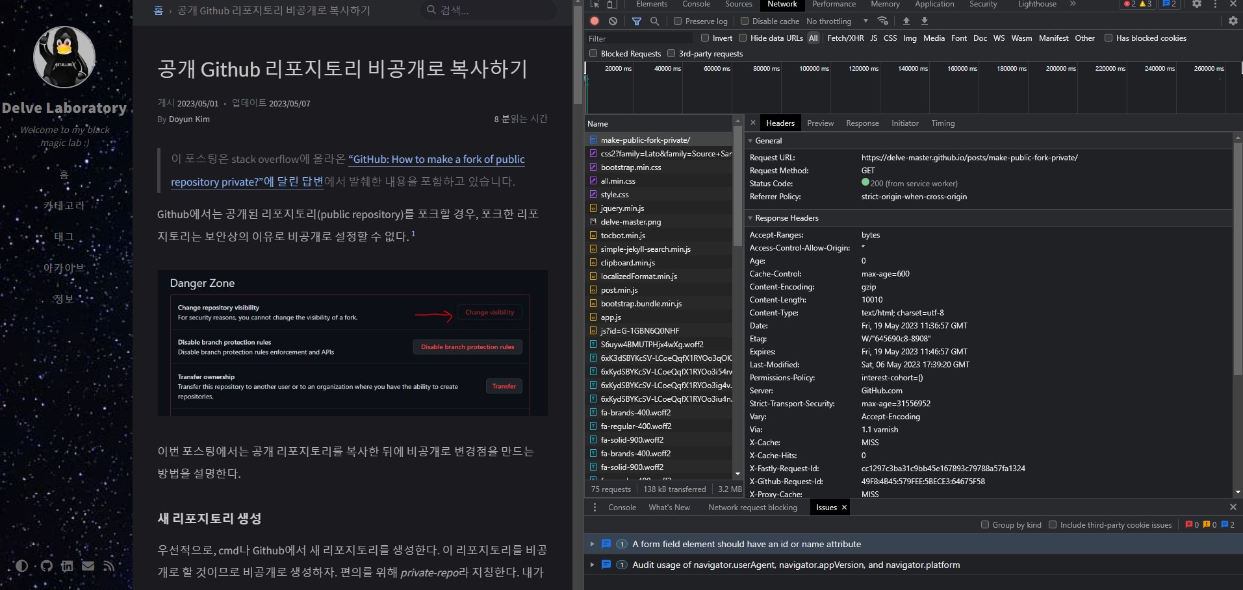This screenshot has width=1243, height=590.
Task: Check the Invert filter checkbox
Action: tap(704, 38)
